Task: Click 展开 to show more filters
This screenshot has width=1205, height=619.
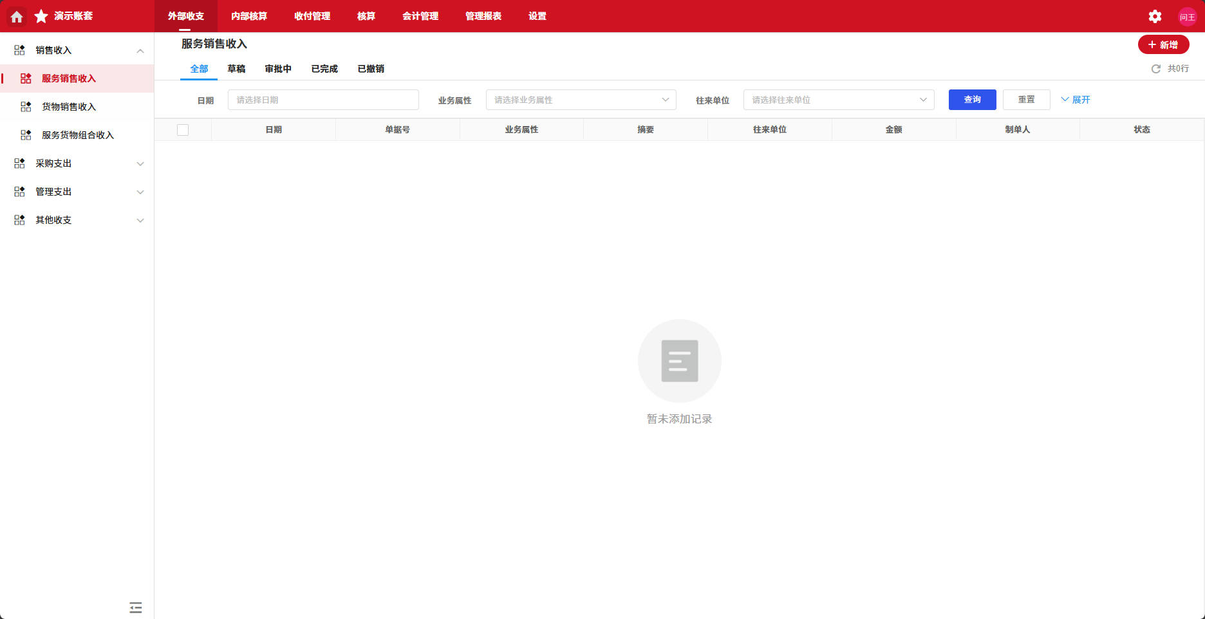Action: point(1076,100)
